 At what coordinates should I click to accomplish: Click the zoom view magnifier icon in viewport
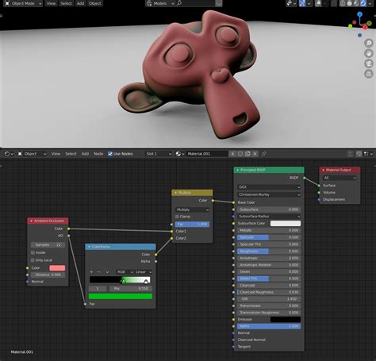click(369, 43)
